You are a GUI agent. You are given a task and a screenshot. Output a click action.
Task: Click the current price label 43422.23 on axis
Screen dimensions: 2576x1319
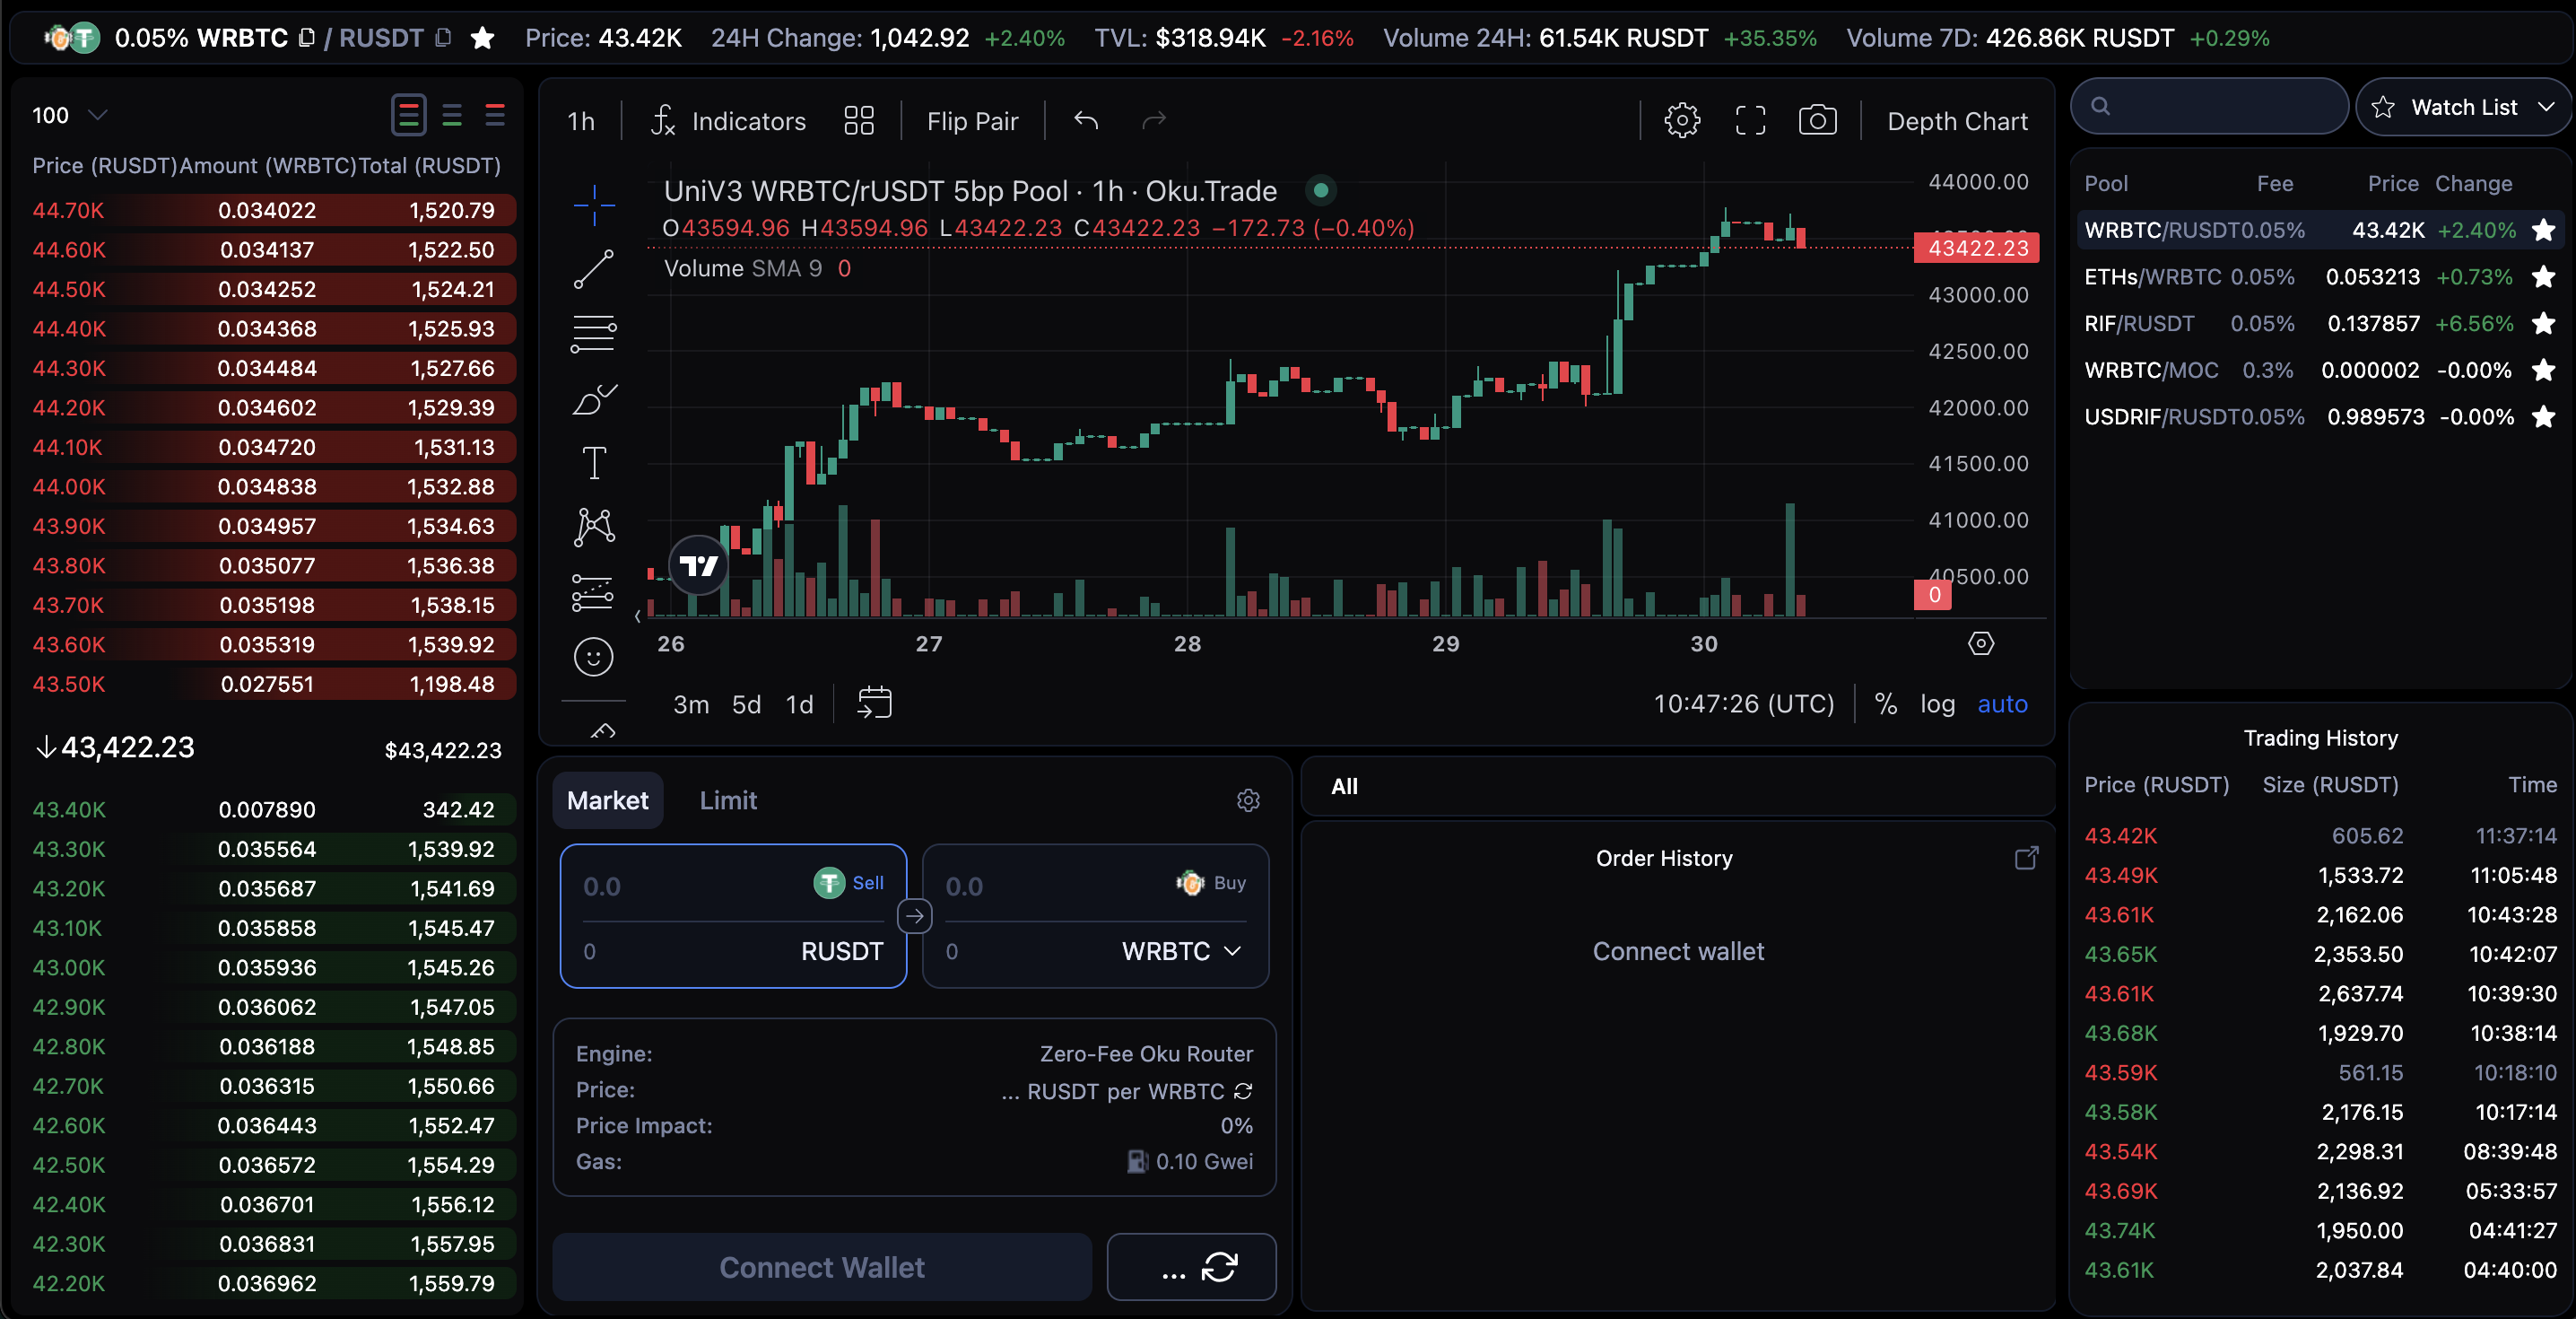(x=1977, y=247)
